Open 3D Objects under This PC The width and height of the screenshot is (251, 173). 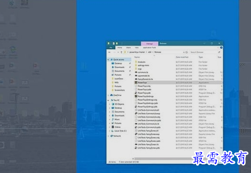pos(118,104)
